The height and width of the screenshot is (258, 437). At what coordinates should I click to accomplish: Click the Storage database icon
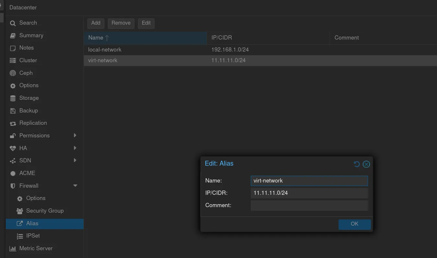[x=13, y=98]
